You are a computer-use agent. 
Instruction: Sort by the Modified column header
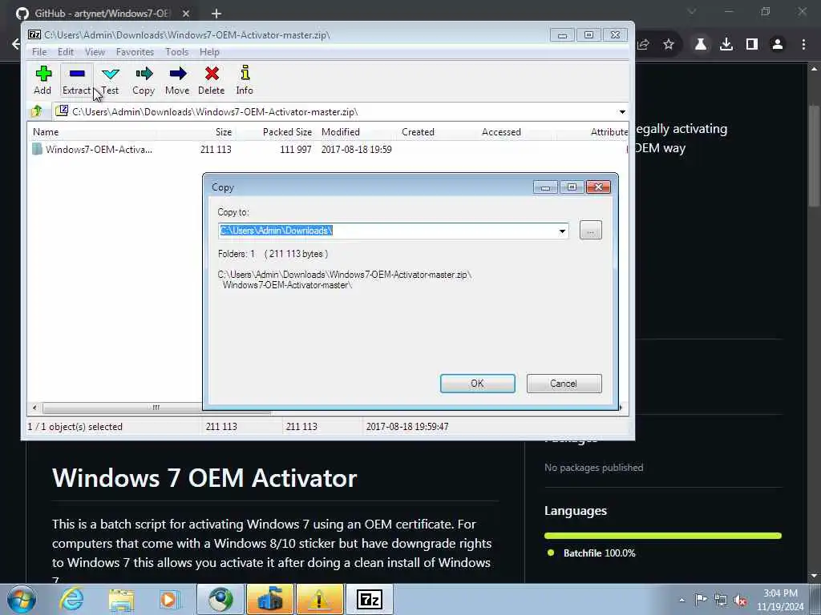click(x=340, y=132)
